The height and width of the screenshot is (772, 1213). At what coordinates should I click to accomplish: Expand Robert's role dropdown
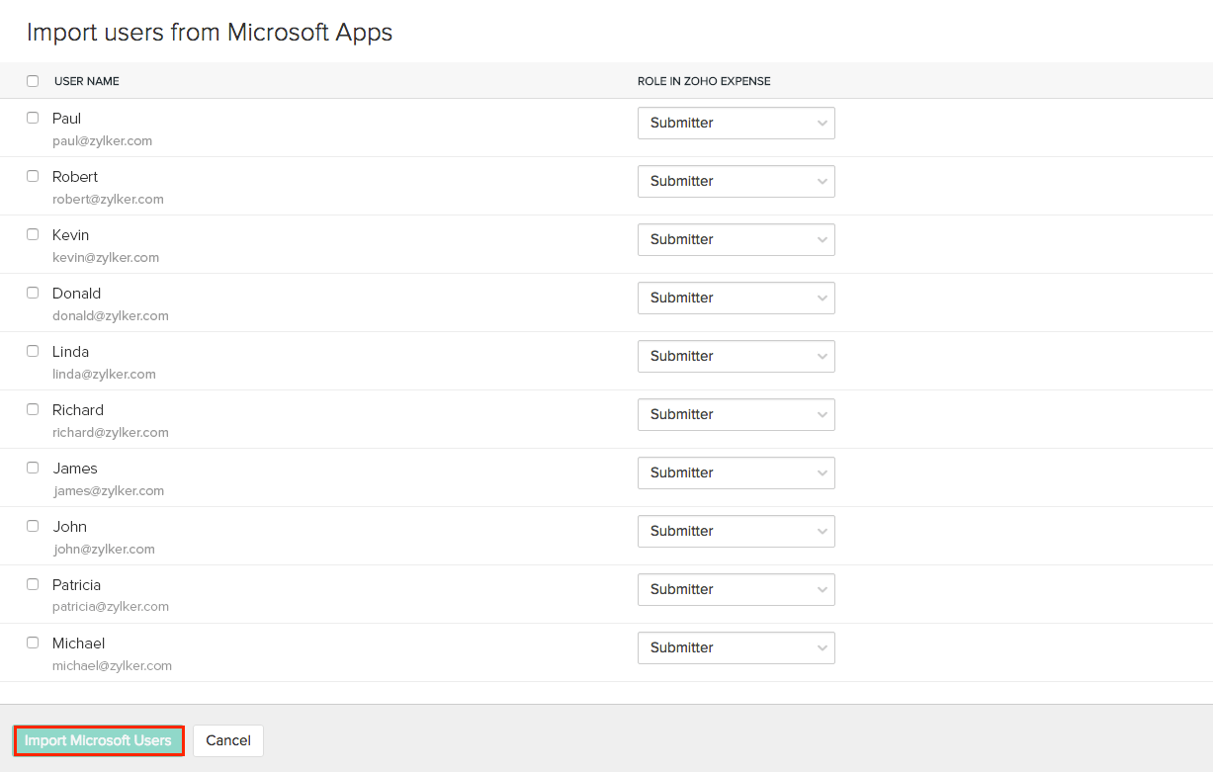[736, 182]
